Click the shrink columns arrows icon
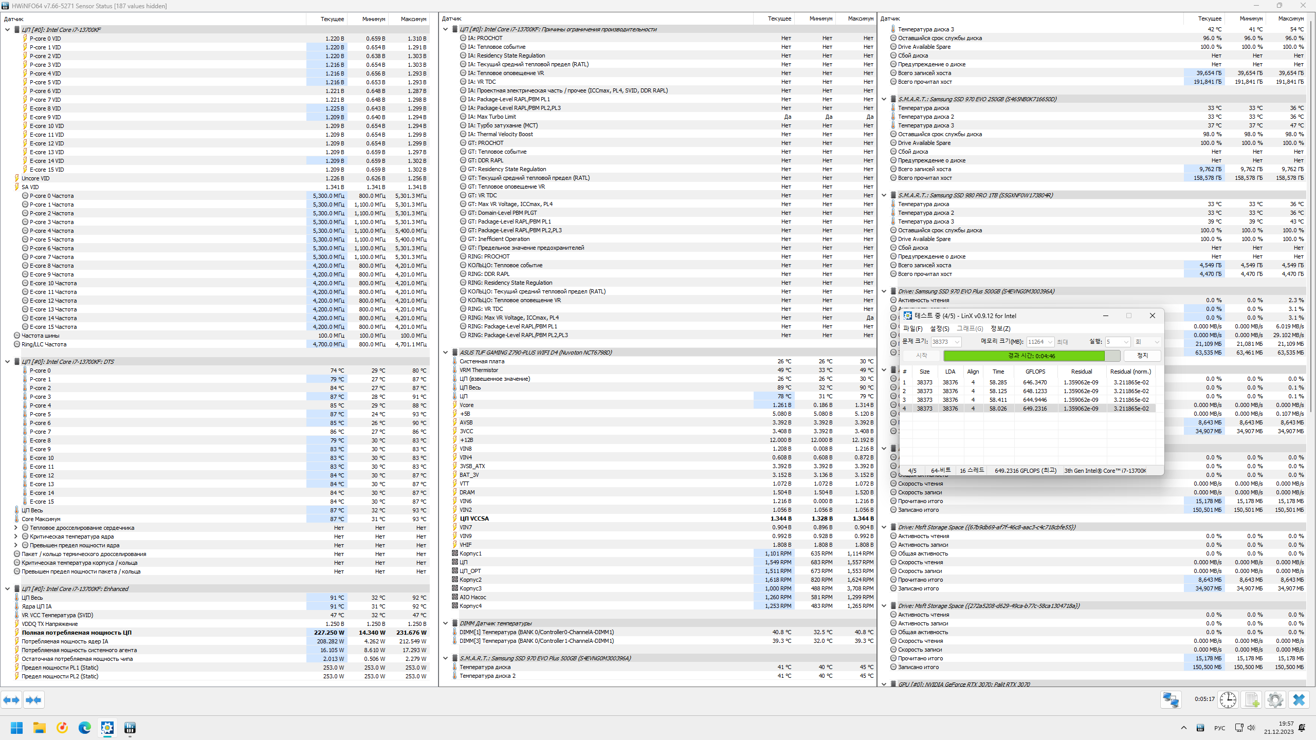Screen dimensions: 1316x740 click(x=33, y=700)
